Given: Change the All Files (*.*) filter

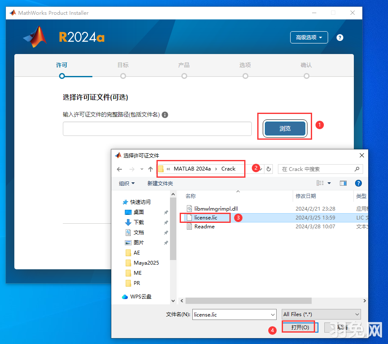Looking at the screenshot, I should coord(321,314).
